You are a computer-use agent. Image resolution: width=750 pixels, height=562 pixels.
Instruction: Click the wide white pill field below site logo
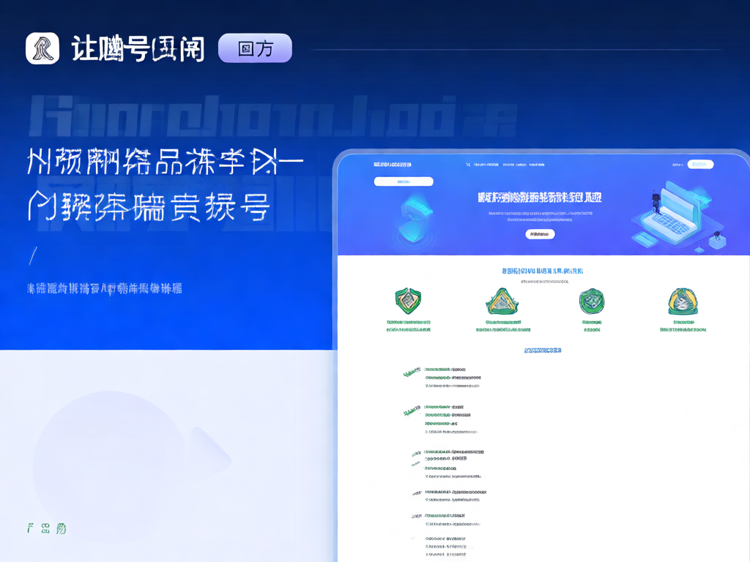404,181
